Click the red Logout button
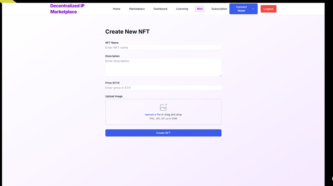Image resolution: width=333 pixels, height=186 pixels. [x=268, y=9]
